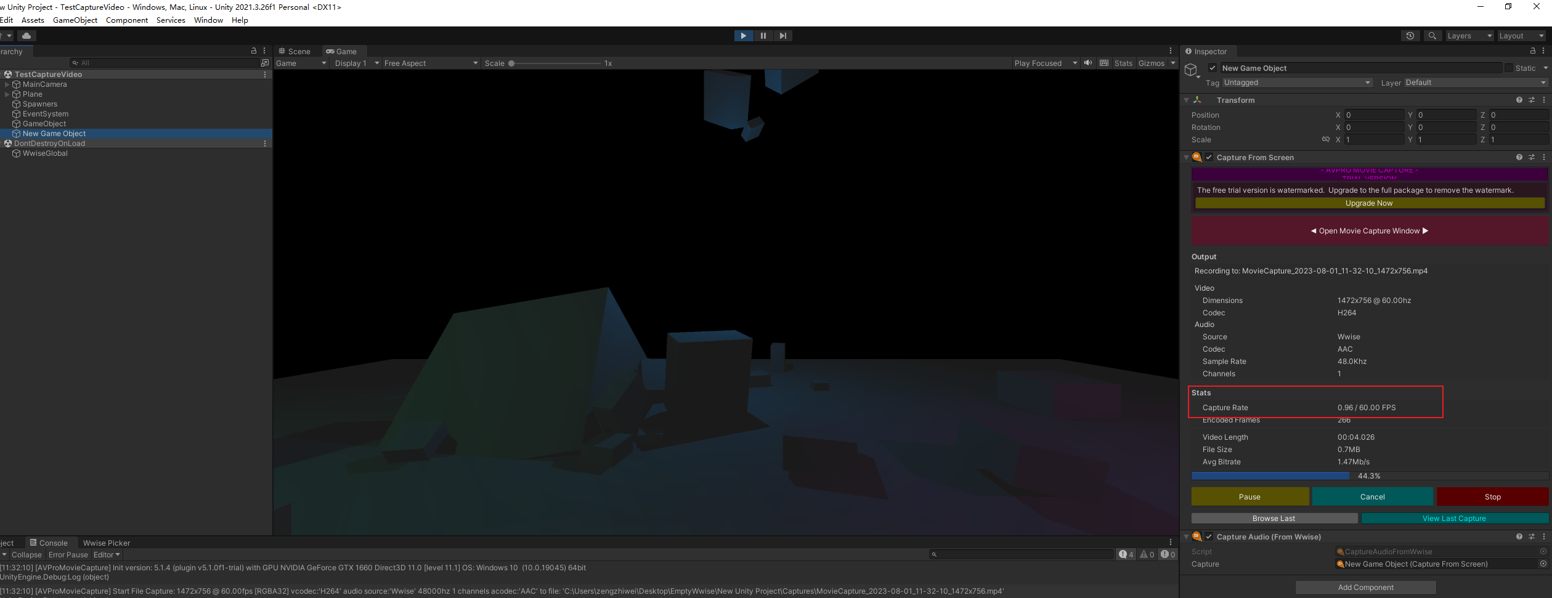Open the Inspector search icon
Image resolution: width=1552 pixels, height=598 pixels.
(x=1432, y=36)
